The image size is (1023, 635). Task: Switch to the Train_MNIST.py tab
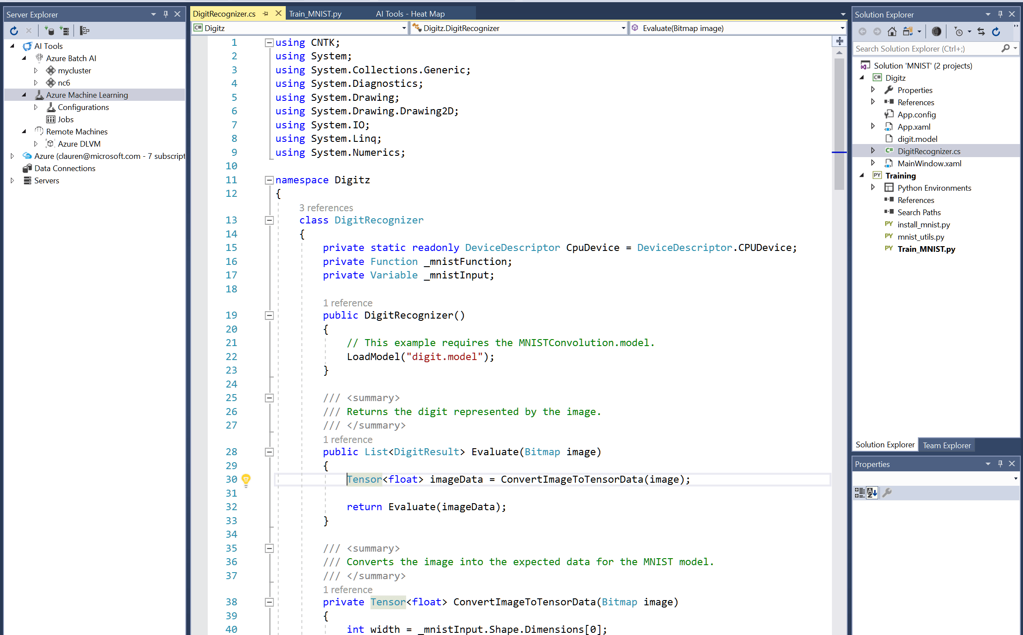point(315,14)
